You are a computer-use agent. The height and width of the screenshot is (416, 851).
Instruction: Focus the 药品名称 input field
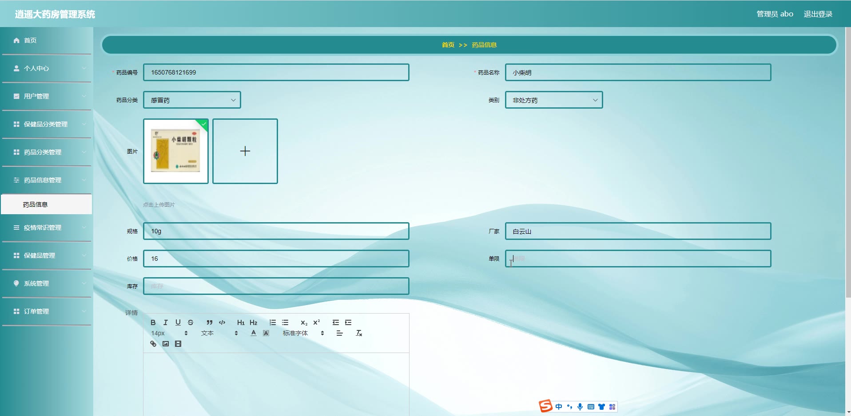point(638,72)
